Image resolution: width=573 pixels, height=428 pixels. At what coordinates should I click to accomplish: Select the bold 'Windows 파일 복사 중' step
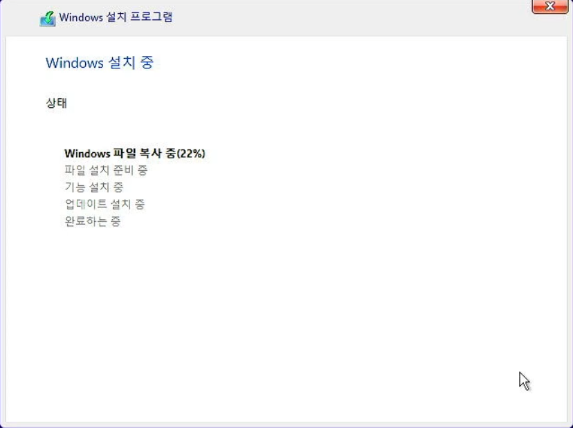(x=120, y=153)
